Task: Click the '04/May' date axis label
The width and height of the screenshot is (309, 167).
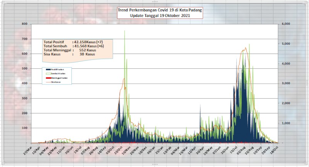Action: pyautogui.click(x=44, y=150)
